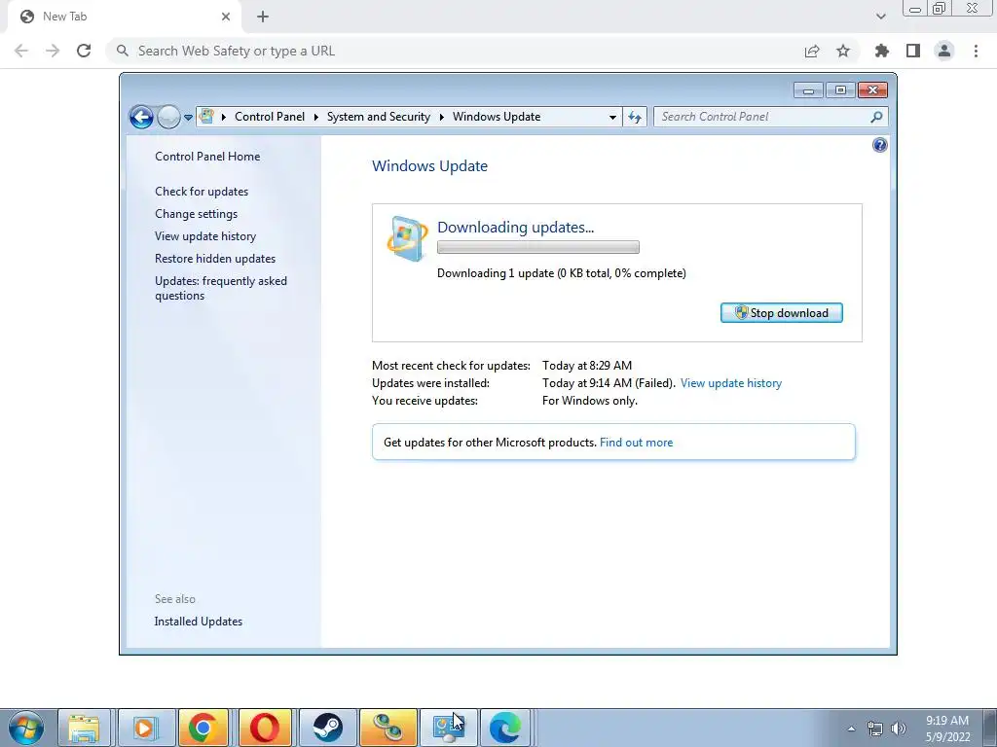The width and height of the screenshot is (997, 747).
Task: Click the volume speaker tray icon
Action: pos(899,729)
